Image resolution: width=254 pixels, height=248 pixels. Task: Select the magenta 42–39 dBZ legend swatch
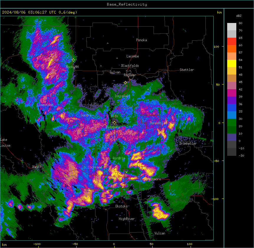click(232, 93)
